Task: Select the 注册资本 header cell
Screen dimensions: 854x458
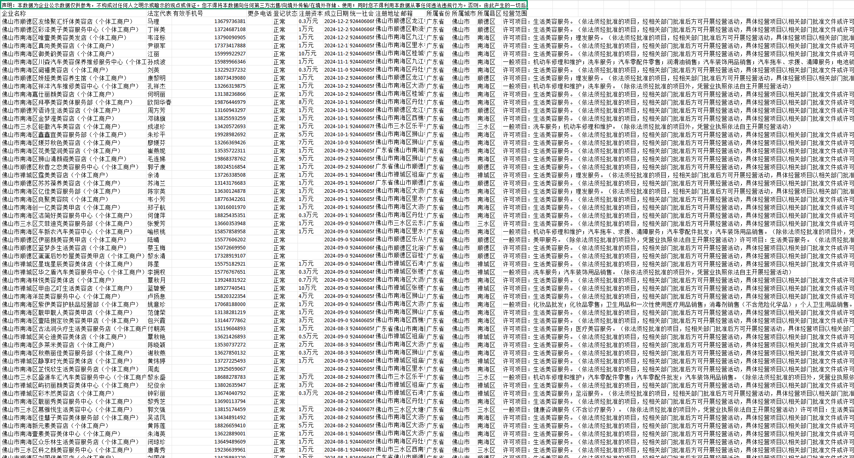Action: (310, 13)
